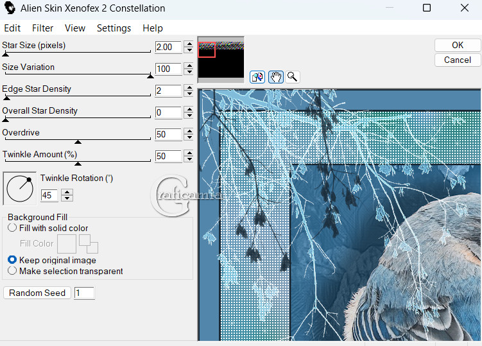
Task: Open the Edit menu
Action: point(12,28)
